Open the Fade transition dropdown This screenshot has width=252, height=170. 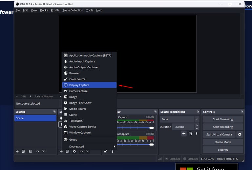179,119
